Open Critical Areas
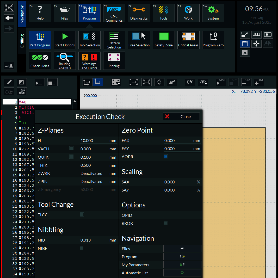Screen dimensions: 278x278 pyautogui.click(x=188, y=40)
